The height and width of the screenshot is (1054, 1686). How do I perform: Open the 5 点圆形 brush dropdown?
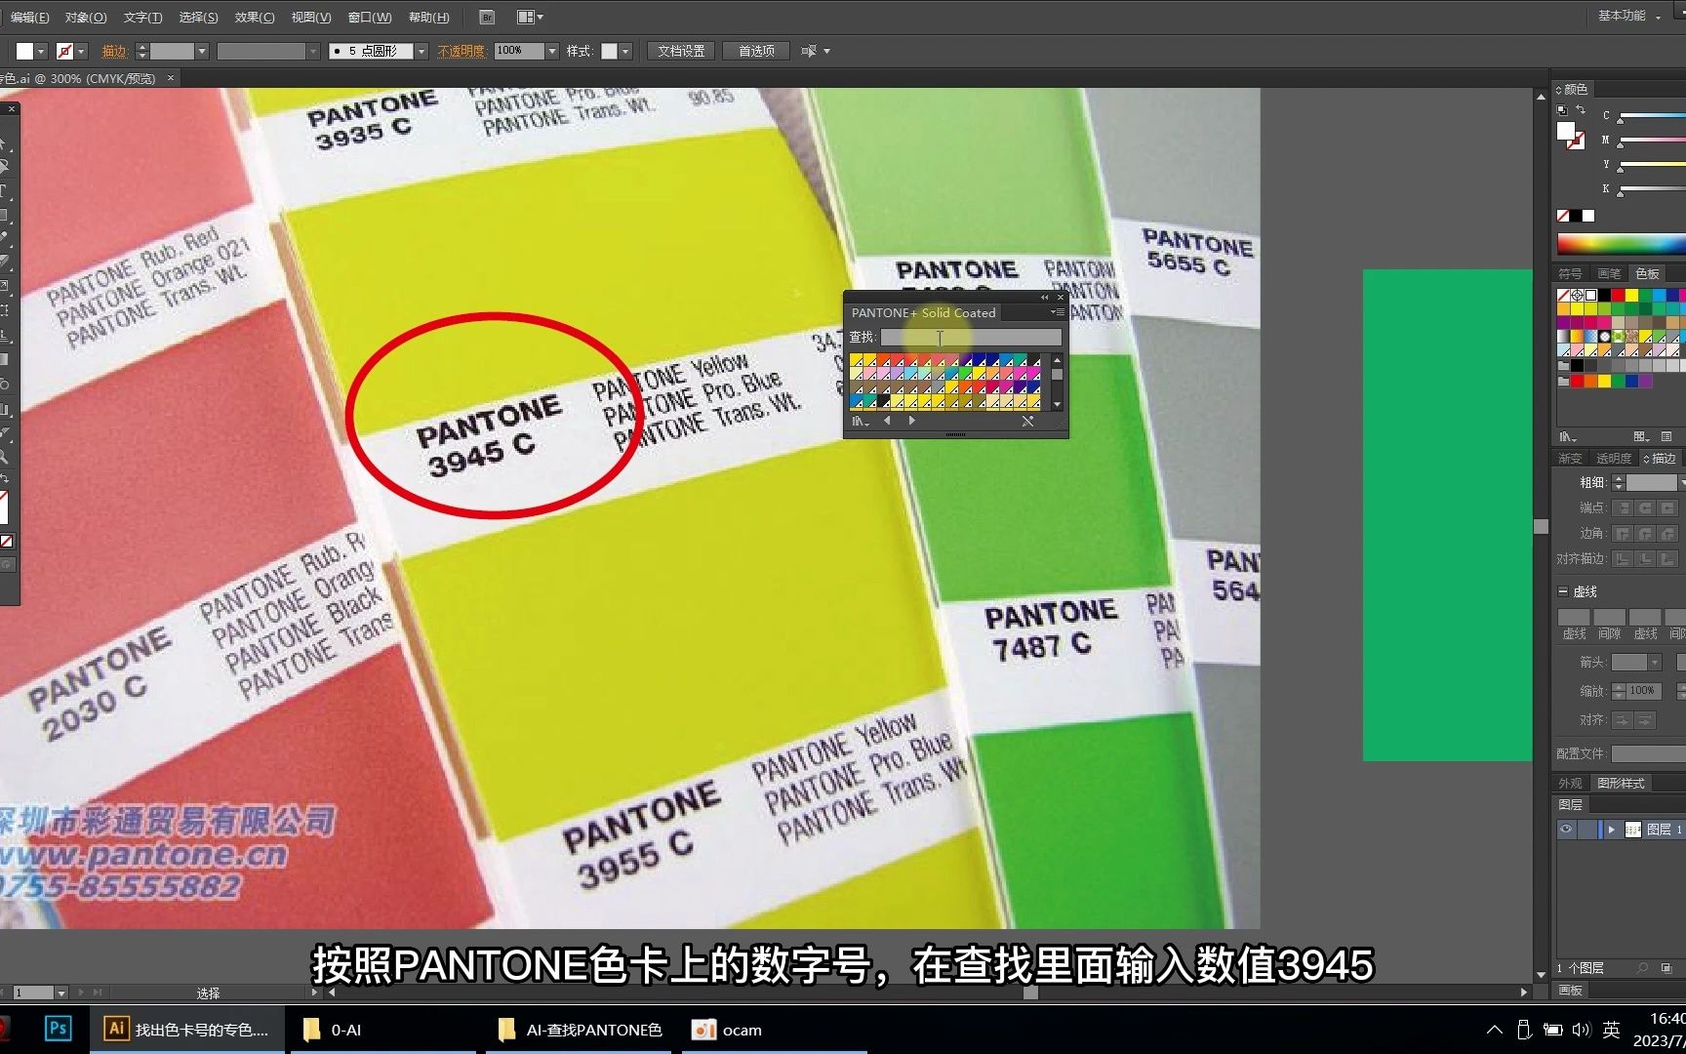421,52
